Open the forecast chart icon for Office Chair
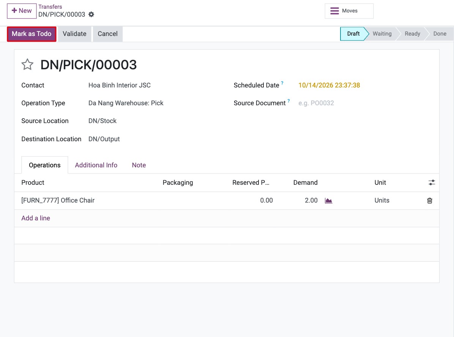 pos(328,200)
